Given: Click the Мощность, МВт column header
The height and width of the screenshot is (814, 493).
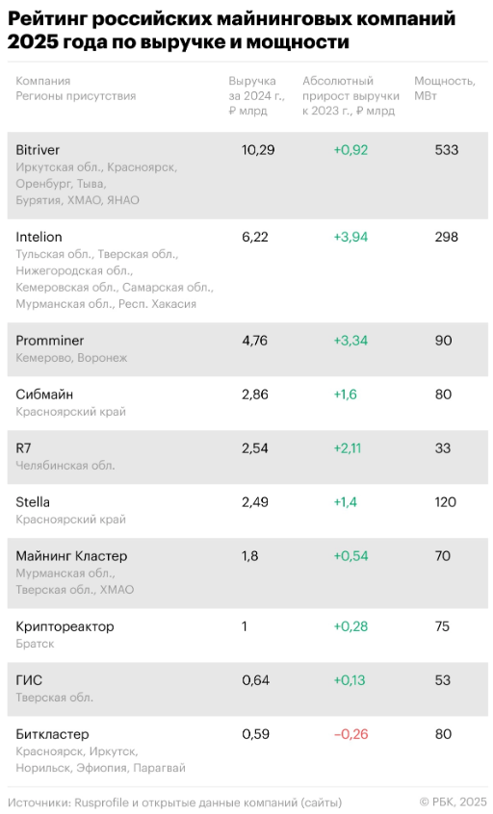Looking at the screenshot, I should (x=445, y=89).
